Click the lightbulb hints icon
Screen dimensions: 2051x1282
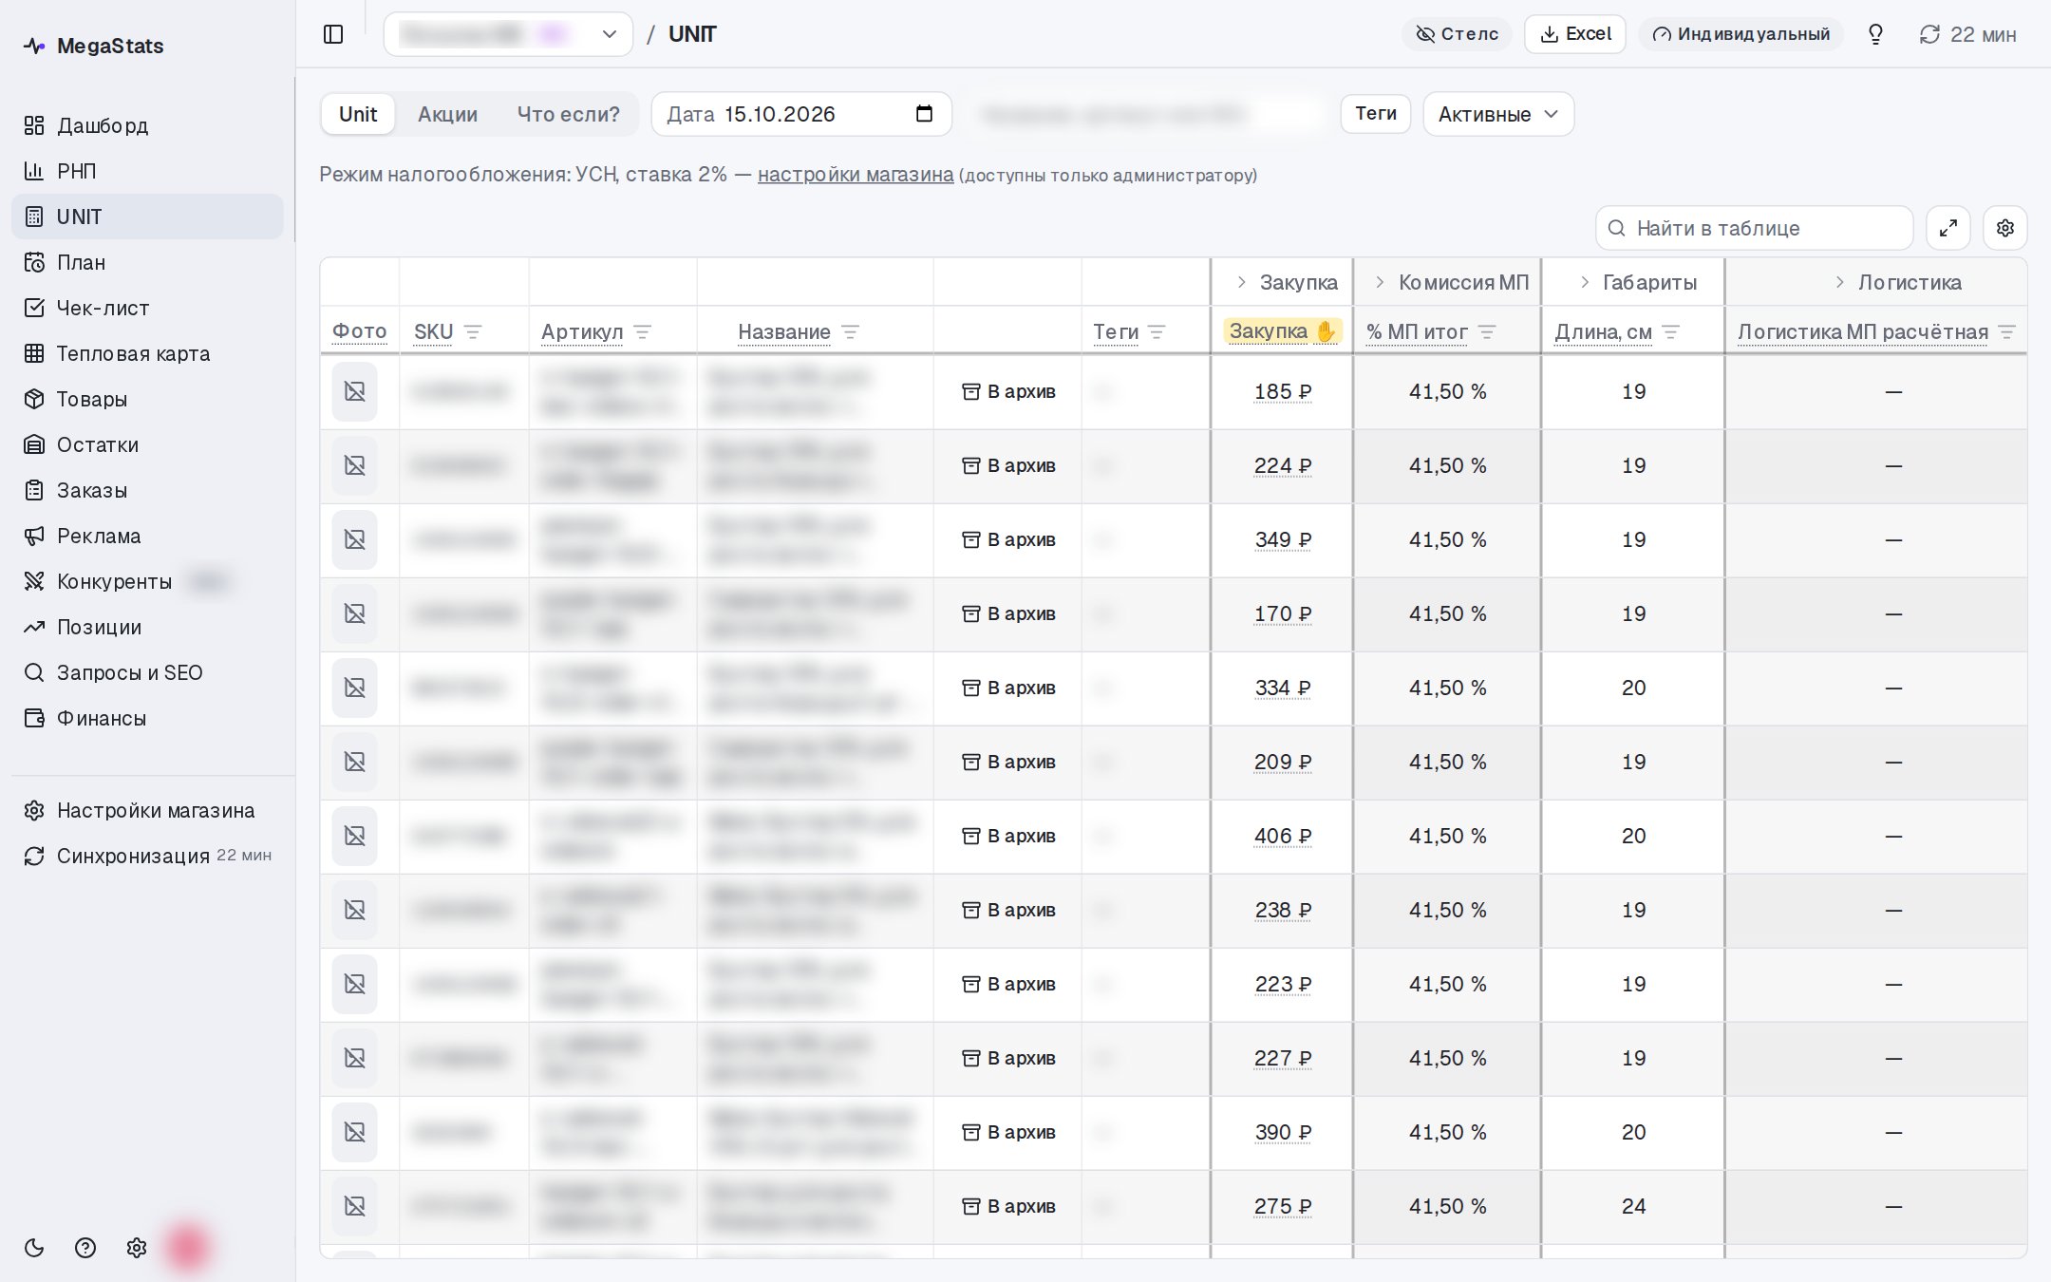(x=1875, y=34)
